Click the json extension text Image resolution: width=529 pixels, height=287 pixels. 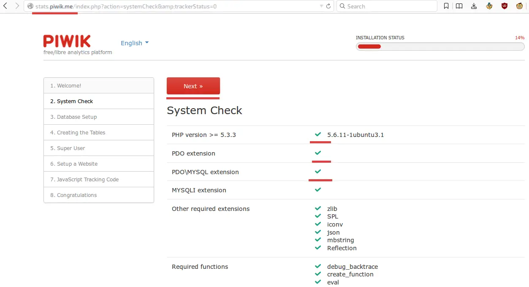click(x=334, y=232)
